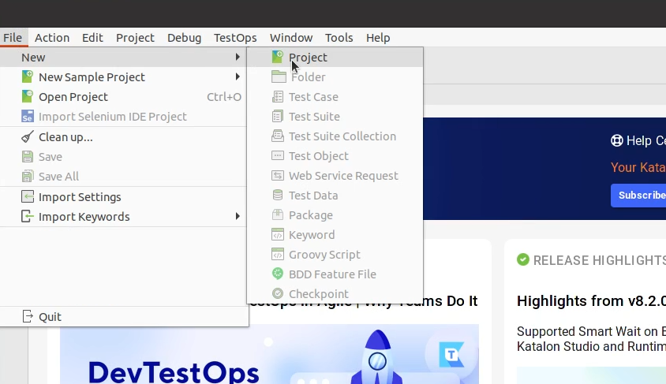This screenshot has height=384, width=666.
Task: Click the Quit exit icon
Action: tap(27, 316)
